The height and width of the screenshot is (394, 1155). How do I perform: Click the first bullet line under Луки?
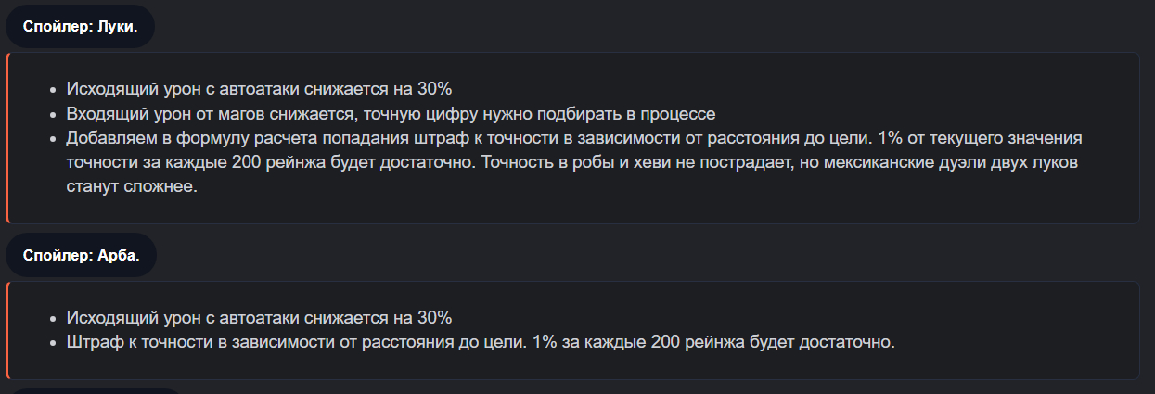(x=259, y=89)
